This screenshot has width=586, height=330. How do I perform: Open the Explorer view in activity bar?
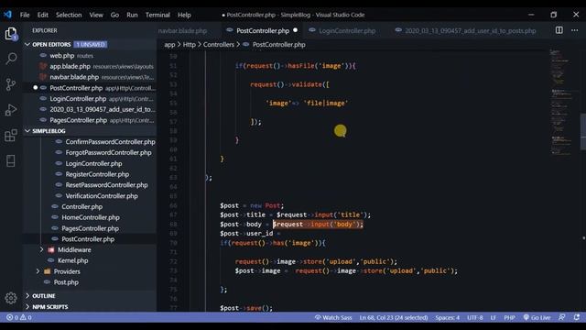point(11,34)
